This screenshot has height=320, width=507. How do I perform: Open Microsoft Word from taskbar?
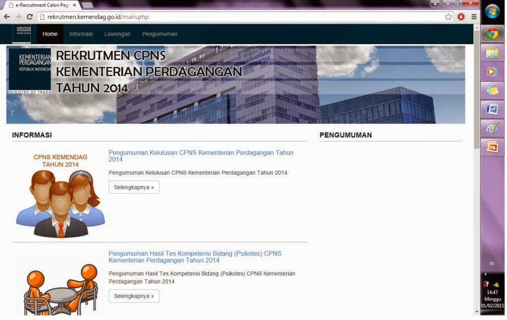(x=492, y=109)
